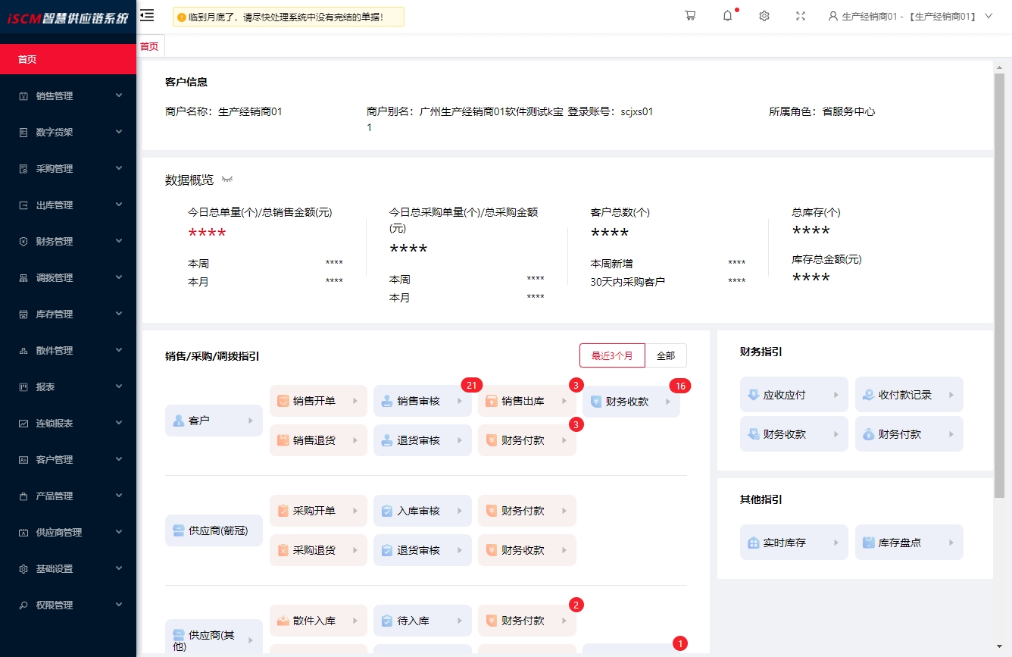
Task: Toggle data visibility eye icon beside 数据概览
Action: pyautogui.click(x=227, y=180)
